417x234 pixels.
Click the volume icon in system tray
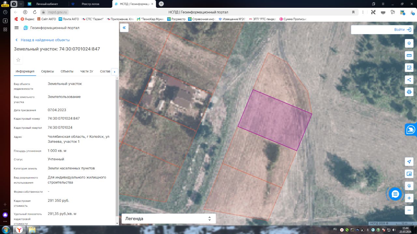[x=393, y=230]
